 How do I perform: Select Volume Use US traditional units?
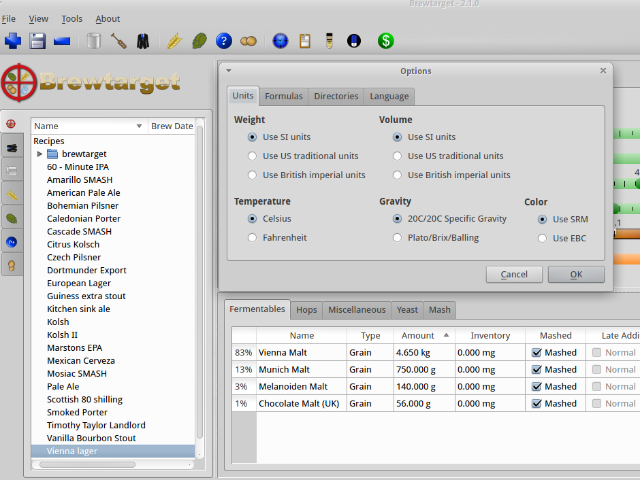click(397, 156)
